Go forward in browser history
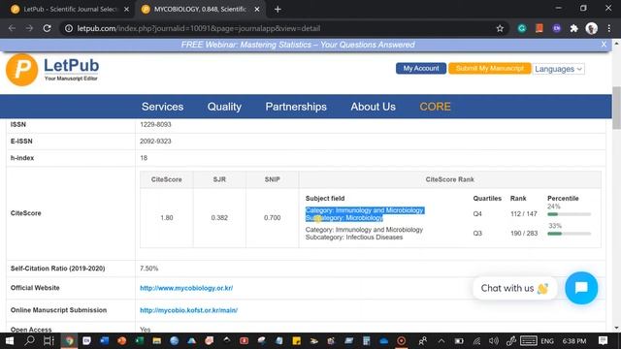 [29, 28]
